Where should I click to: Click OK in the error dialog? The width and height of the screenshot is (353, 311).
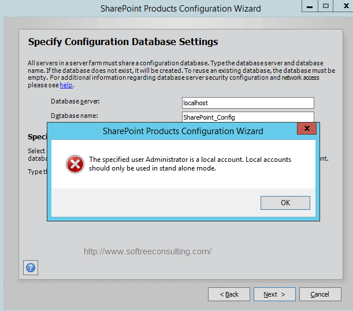(285, 203)
